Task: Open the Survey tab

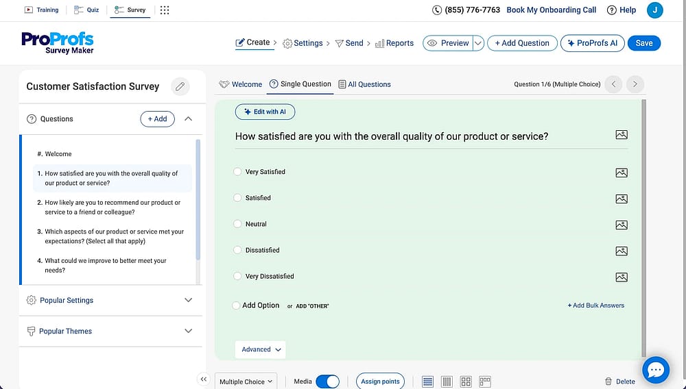Action: point(130,10)
